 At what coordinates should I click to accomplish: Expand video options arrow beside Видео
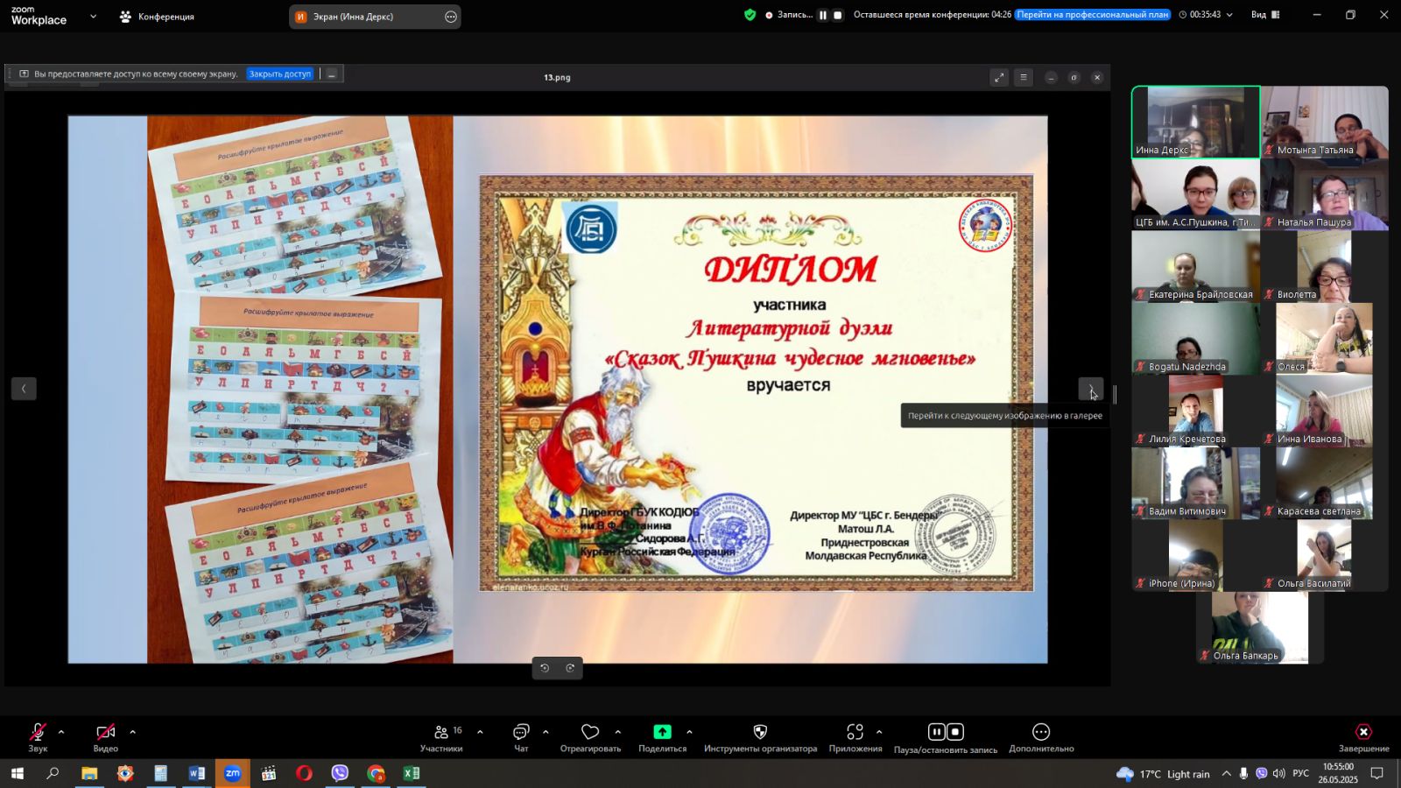(133, 732)
